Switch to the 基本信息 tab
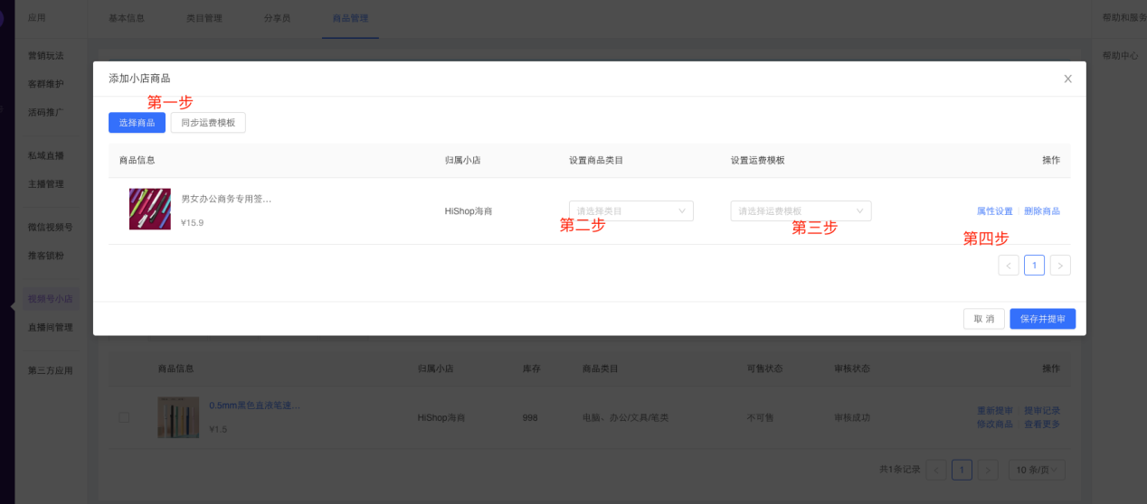 click(127, 18)
